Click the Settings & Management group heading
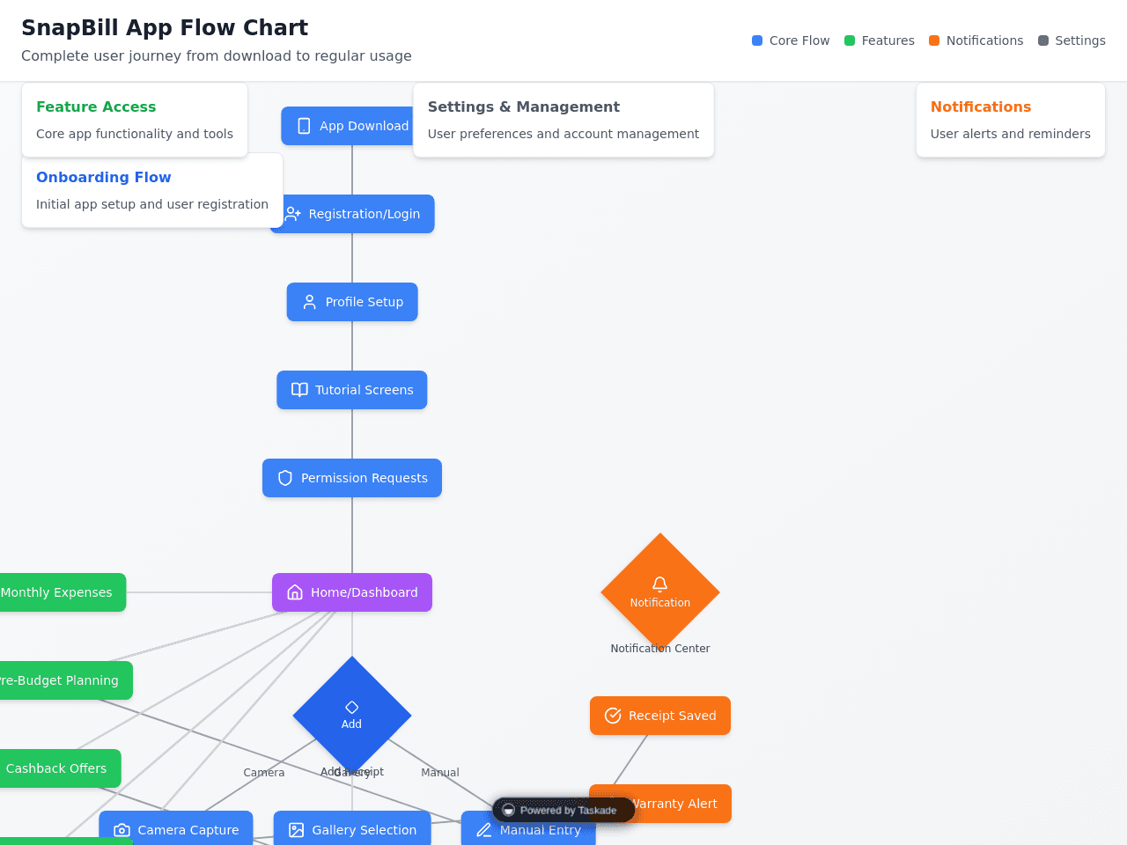Screen dimensions: 1127x845 (x=524, y=107)
